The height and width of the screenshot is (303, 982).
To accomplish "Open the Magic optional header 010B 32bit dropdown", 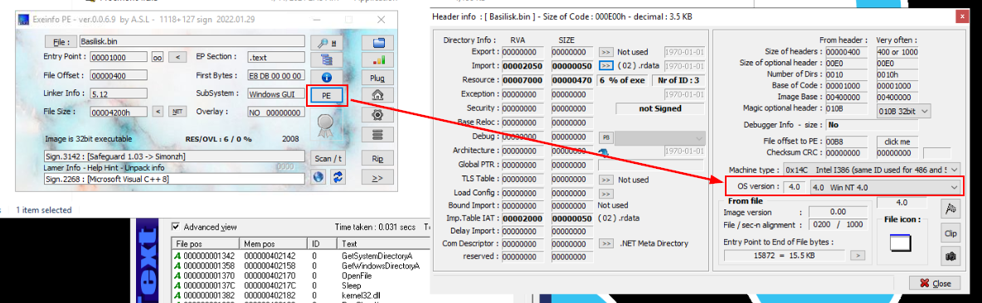I will tap(903, 111).
